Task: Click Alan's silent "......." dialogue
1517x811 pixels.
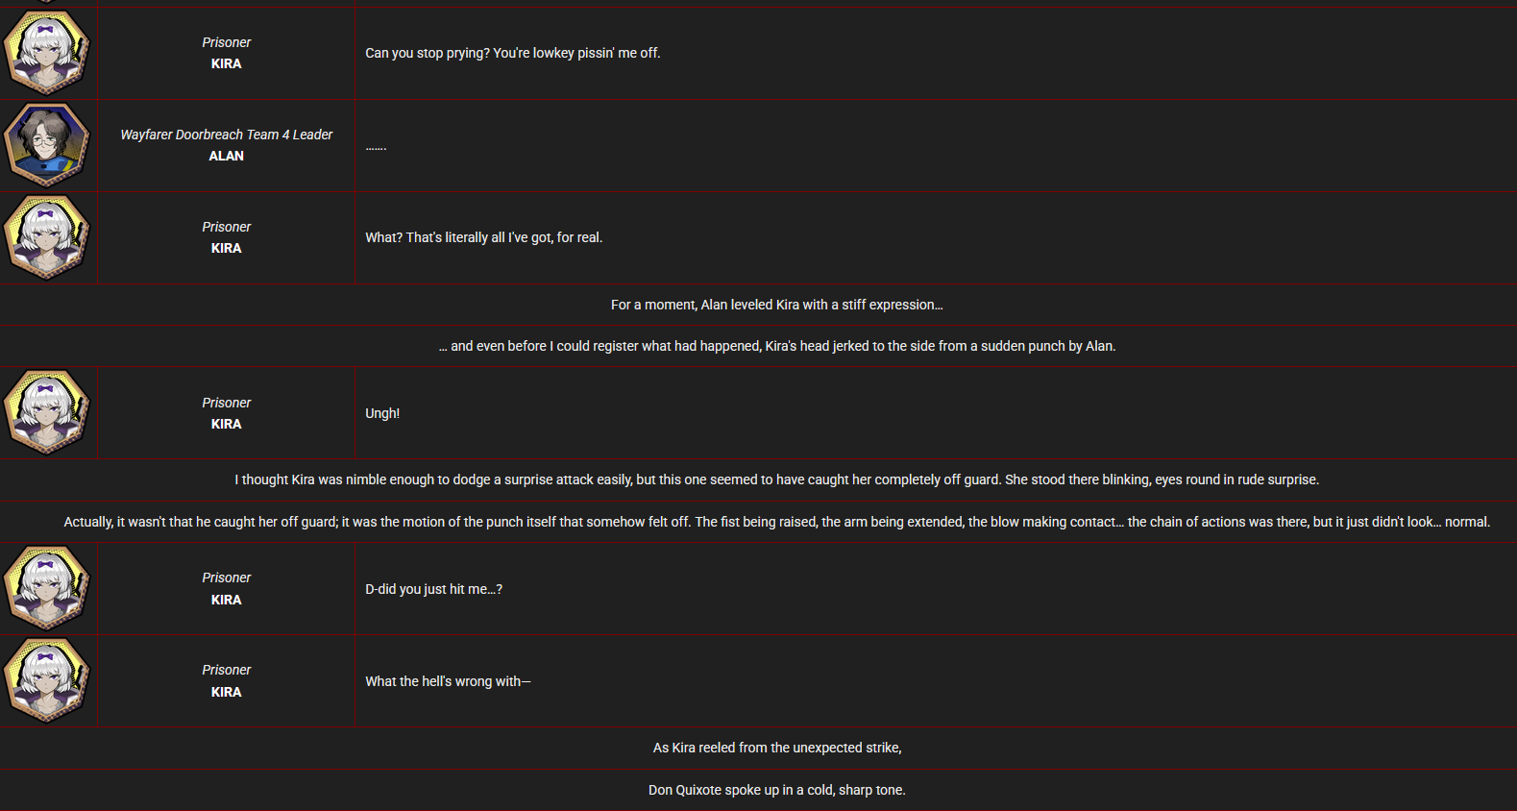Action: (x=376, y=147)
